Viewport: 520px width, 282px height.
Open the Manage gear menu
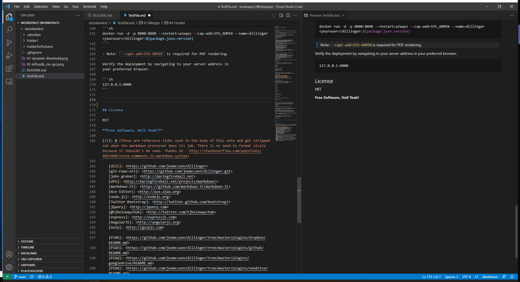tap(9, 267)
